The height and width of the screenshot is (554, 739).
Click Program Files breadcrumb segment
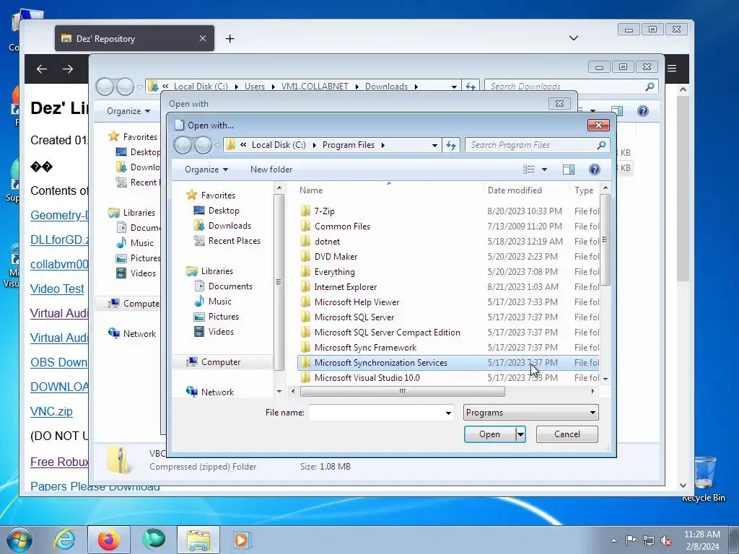[x=349, y=145]
